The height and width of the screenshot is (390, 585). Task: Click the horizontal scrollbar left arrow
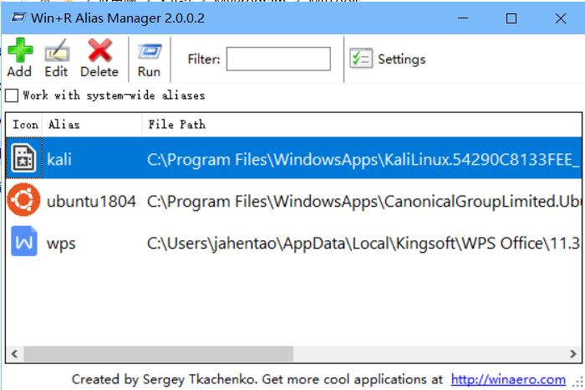point(14,353)
